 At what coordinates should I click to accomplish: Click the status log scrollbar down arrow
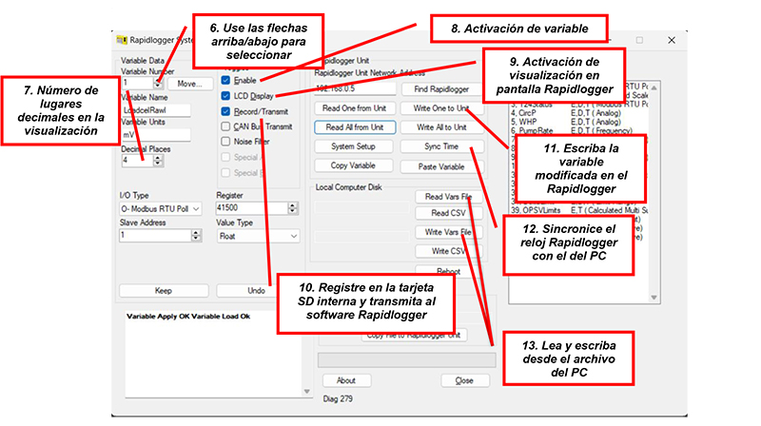point(306,391)
